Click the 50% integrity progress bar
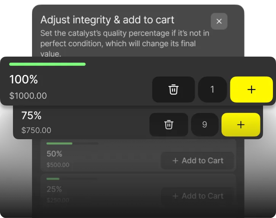 coord(72,143)
